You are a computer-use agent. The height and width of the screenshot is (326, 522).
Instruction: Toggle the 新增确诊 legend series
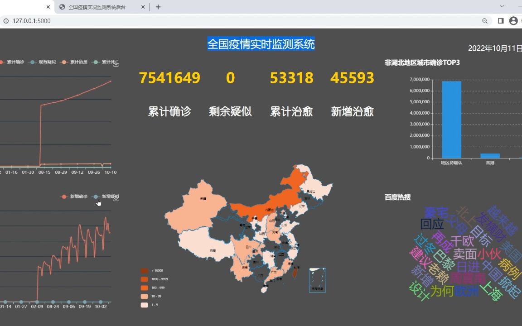[x=74, y=197]
